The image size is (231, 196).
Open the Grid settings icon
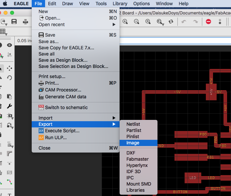3,32
